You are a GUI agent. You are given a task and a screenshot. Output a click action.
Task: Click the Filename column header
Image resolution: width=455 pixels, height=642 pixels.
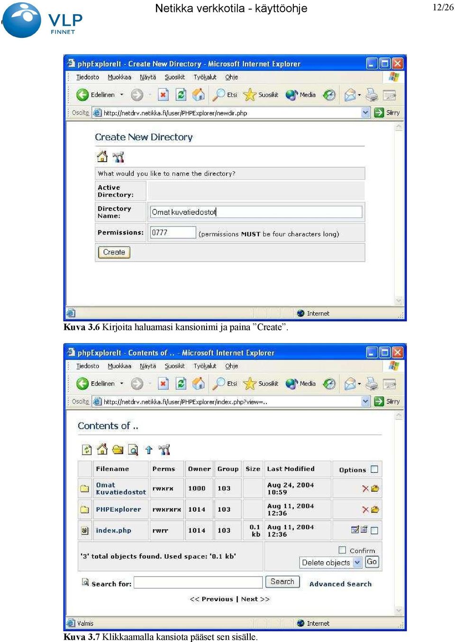[112, 469]
